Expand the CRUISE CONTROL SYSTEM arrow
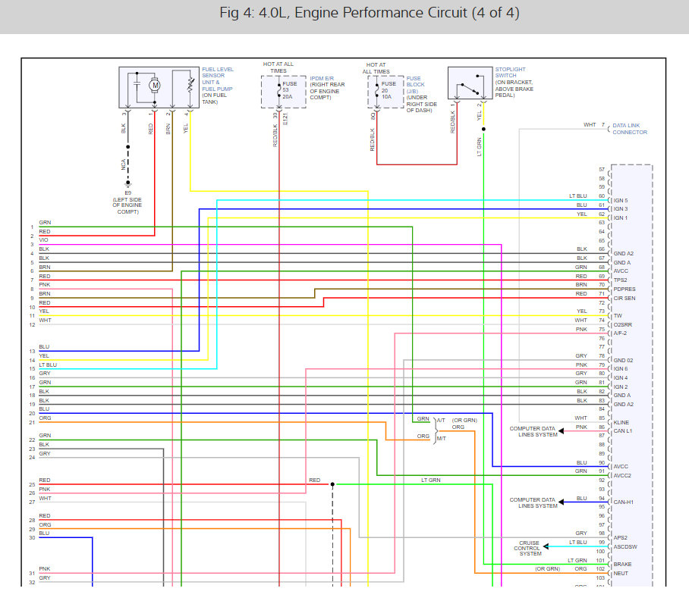Viewport: 689px width, 604px height. (545, 545)
